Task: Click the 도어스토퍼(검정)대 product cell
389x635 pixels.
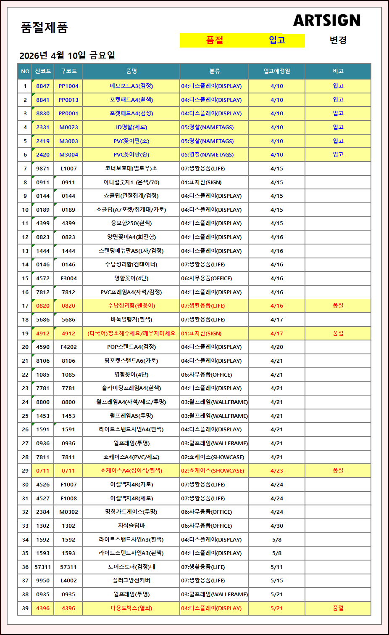Action: tap(131, 567)
